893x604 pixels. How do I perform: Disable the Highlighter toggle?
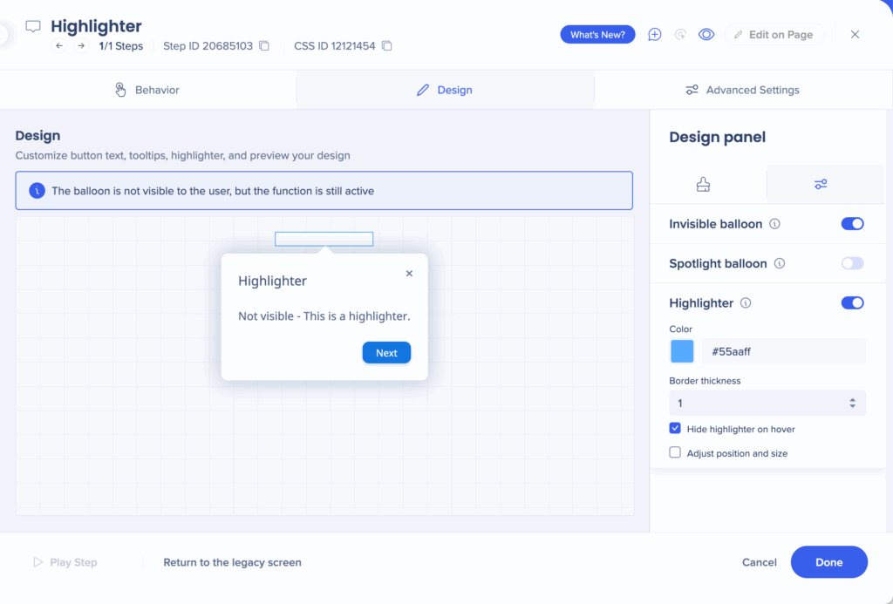[852, 303]
